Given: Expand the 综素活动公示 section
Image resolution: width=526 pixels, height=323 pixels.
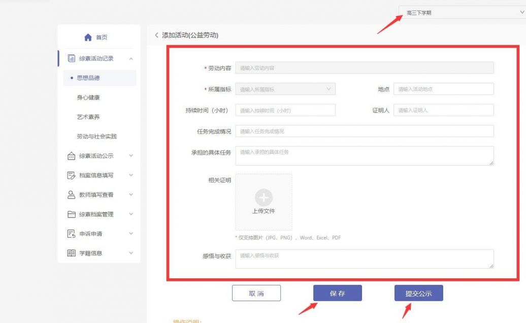Looking at the screenshot, I should (x=130, y=156).
